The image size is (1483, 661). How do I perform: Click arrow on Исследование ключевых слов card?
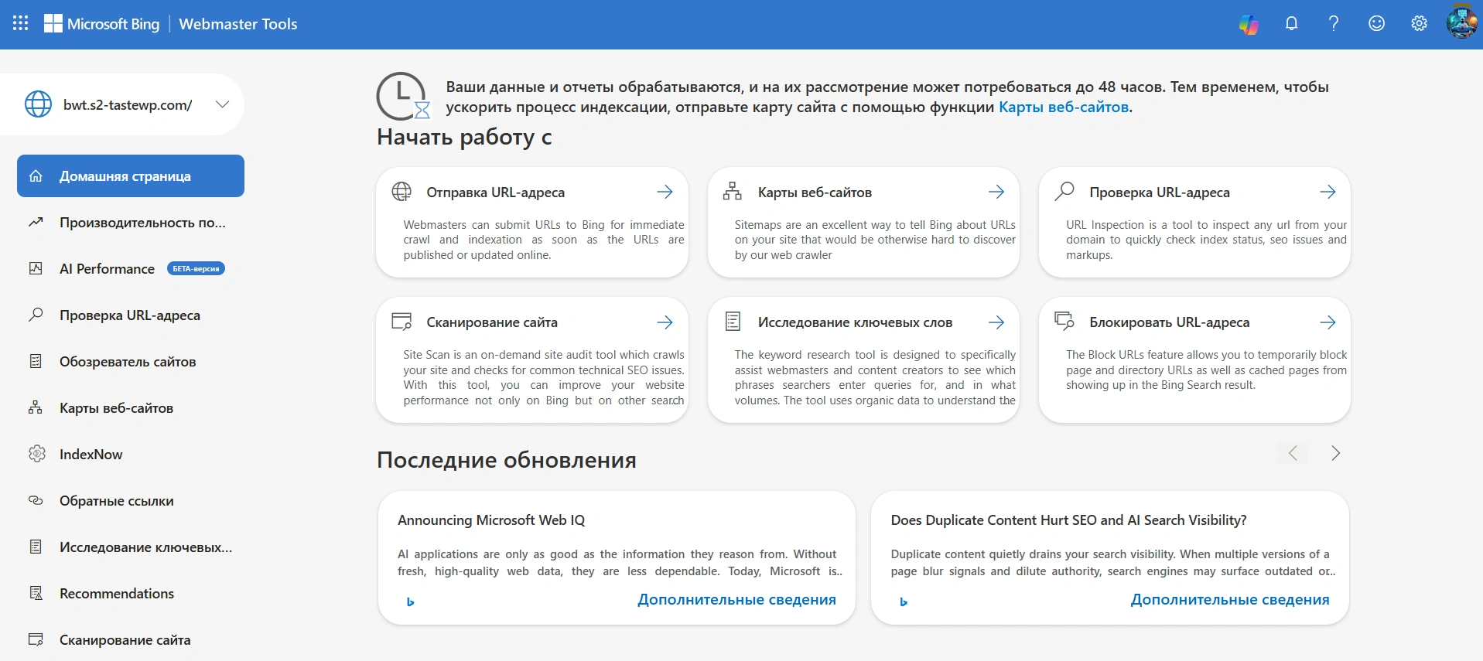pos(996,322)
